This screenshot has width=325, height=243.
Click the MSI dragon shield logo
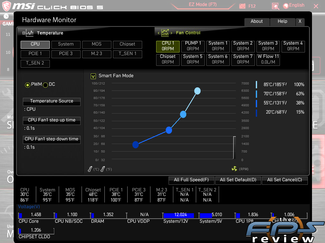pyautogui.click(x=6, y=6)
